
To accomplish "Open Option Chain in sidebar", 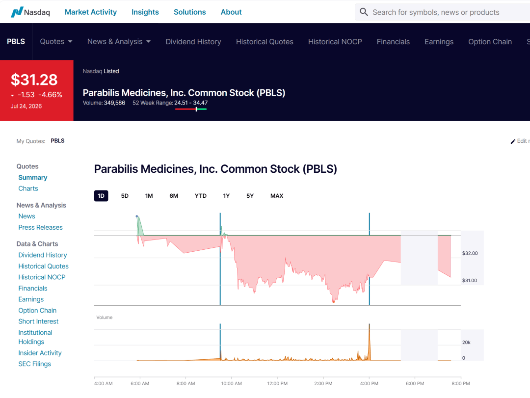I will pyautogui.click(x=37, y=311).
